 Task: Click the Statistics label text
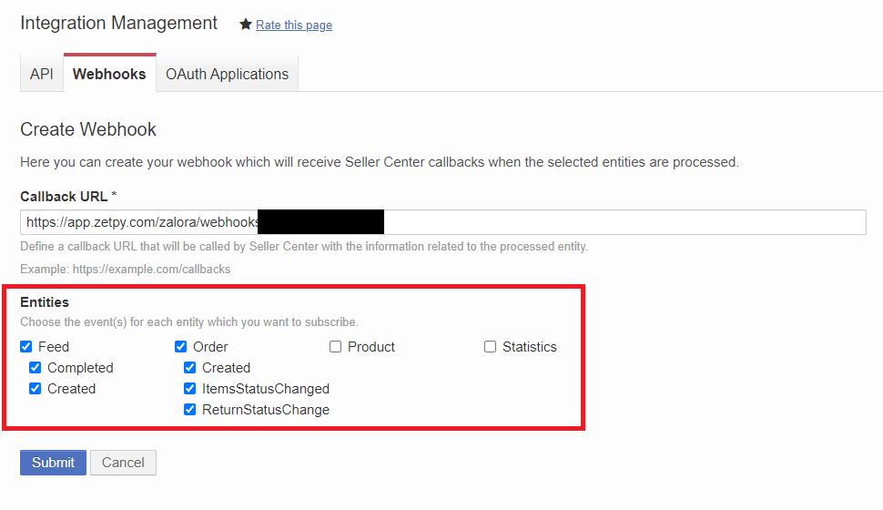529,347
